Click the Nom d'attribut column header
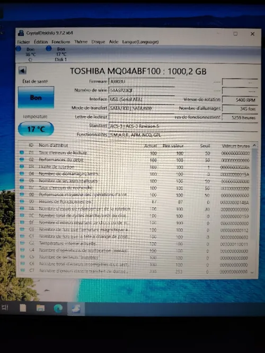This screenshot has height=353, width=265. click(54, 145)
